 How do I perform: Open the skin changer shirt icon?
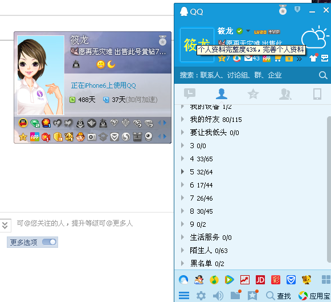(x=314, y=58)
